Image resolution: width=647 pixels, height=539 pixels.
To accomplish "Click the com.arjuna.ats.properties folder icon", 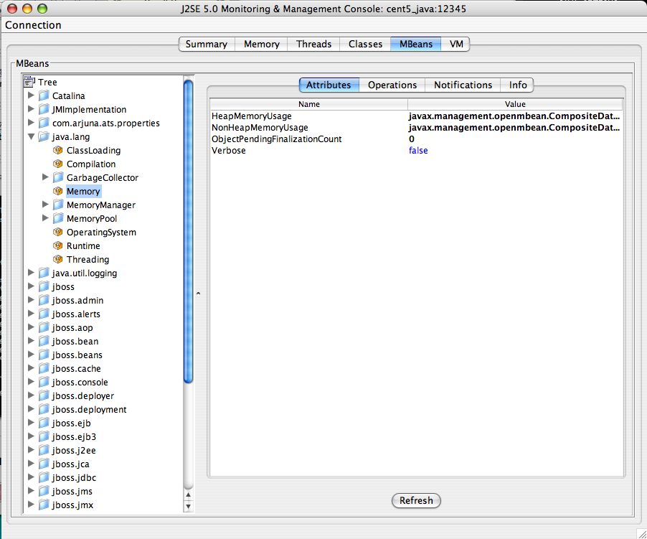I will [x=44, y=123].
